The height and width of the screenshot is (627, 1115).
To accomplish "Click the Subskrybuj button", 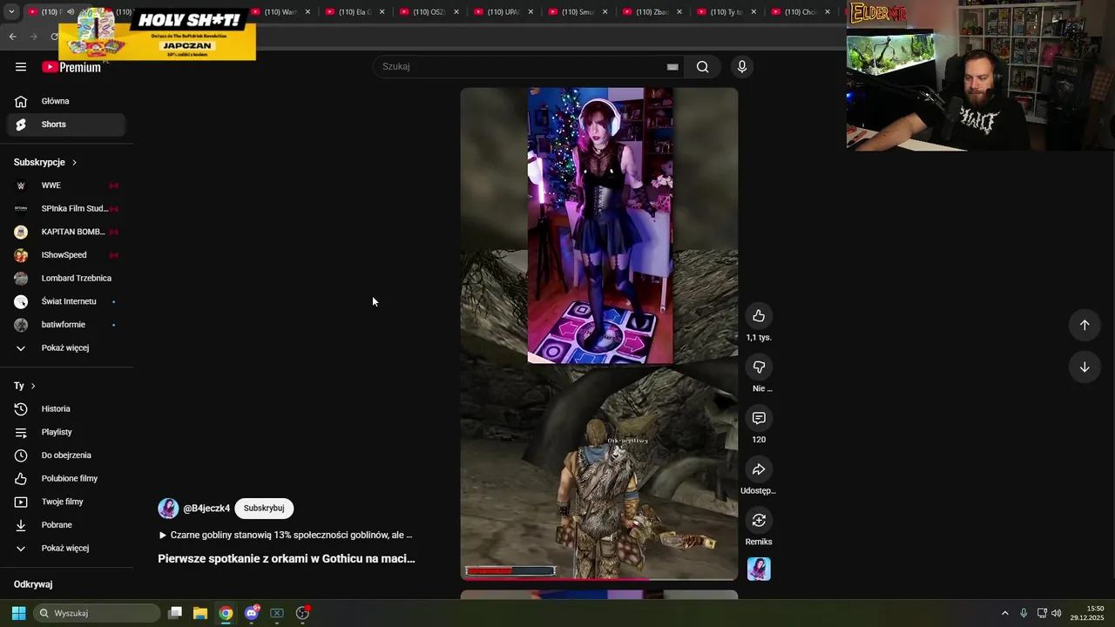I will [264, 509].
